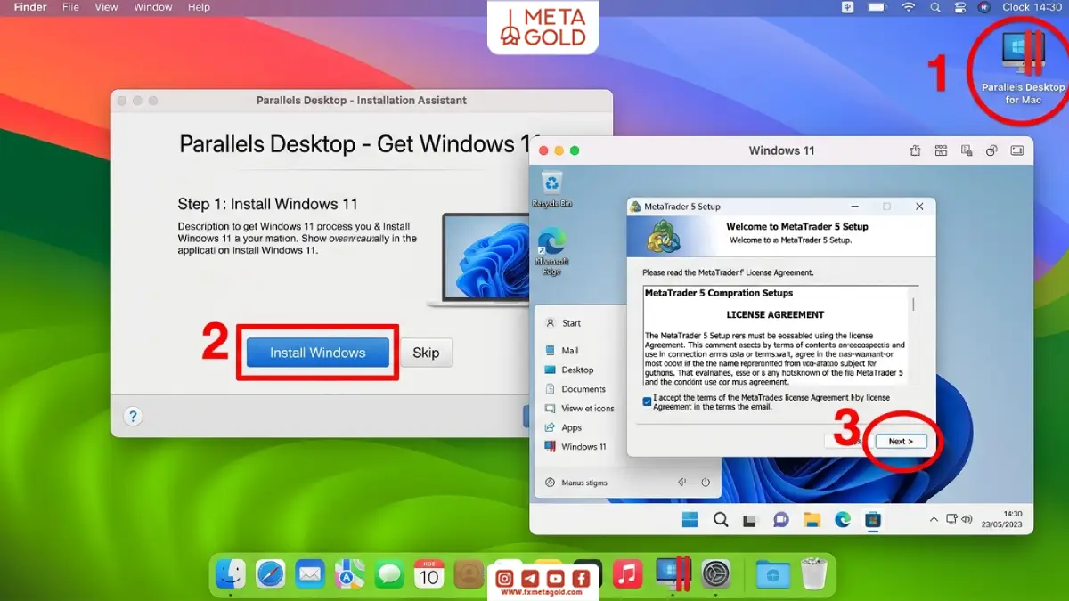Image resolution: width=1069 pixels, height=601 pixels.
Task: Open Contacts from the Dock
Action: [x=469, y=574]
